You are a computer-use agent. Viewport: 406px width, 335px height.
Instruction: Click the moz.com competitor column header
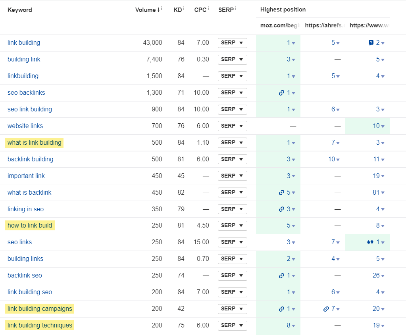(x=279, y=25)
